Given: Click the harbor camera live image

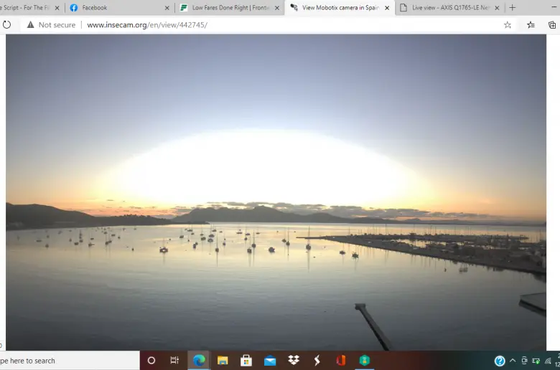Looking at the screenshot, I should (x=276, y=192).
